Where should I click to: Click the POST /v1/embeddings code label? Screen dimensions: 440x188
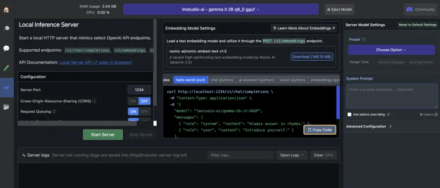pyautogui.click(x=284, y=41)
